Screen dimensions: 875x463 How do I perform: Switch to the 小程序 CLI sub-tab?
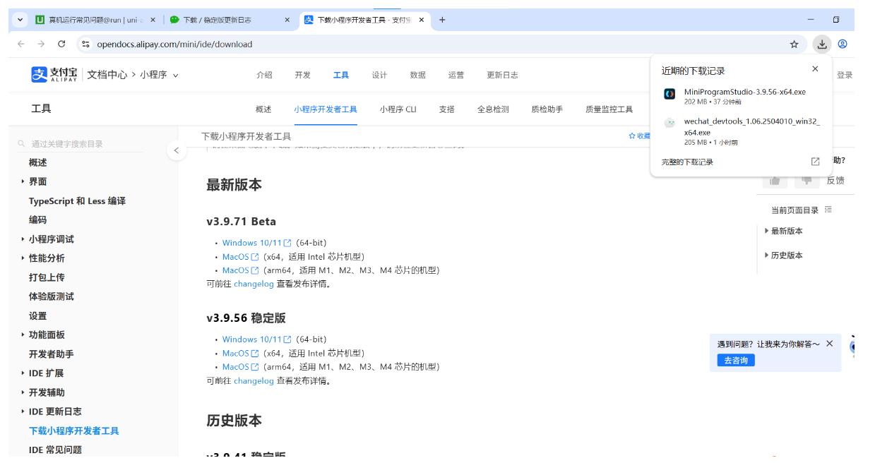(398, 109)
